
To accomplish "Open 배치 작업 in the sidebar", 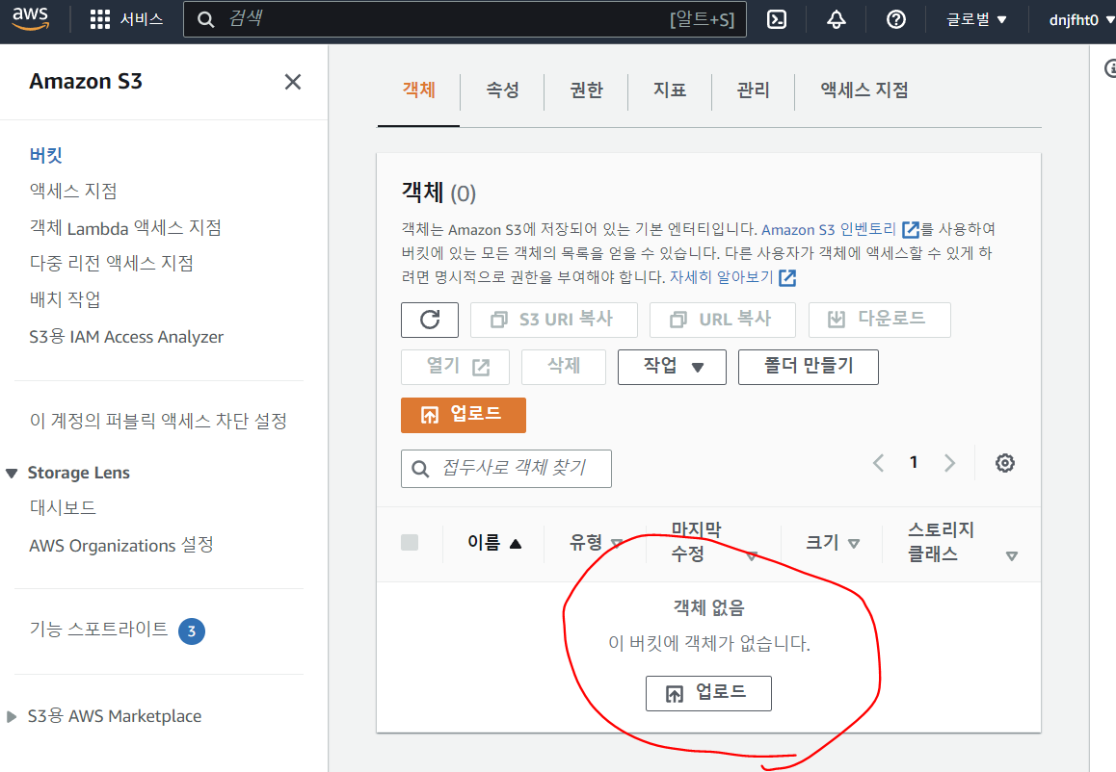I will click(x=65, y=299).
